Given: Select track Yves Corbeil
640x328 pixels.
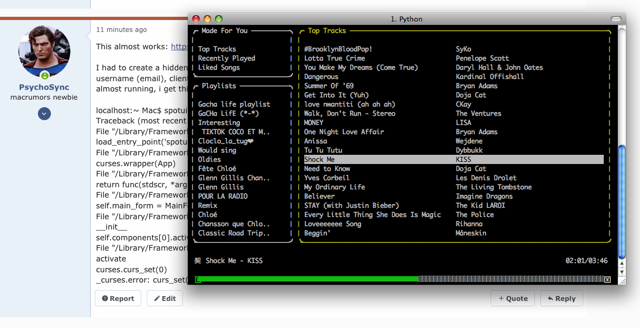Looking at the screenshot, I should point(326,178).
